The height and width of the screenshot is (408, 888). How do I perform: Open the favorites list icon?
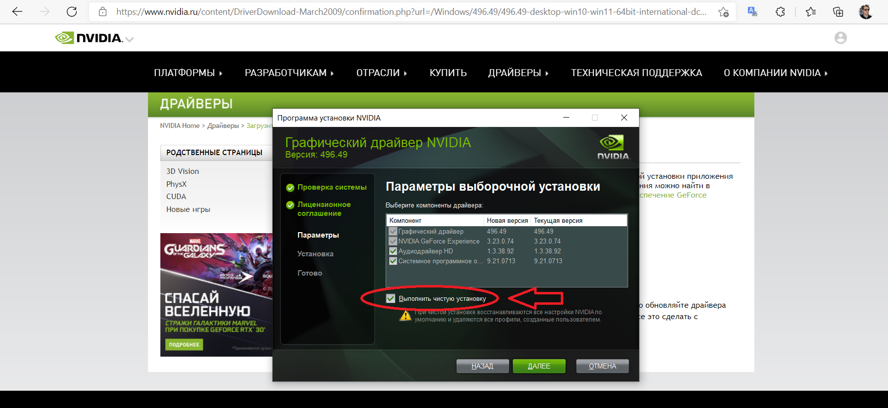[811, 11]
